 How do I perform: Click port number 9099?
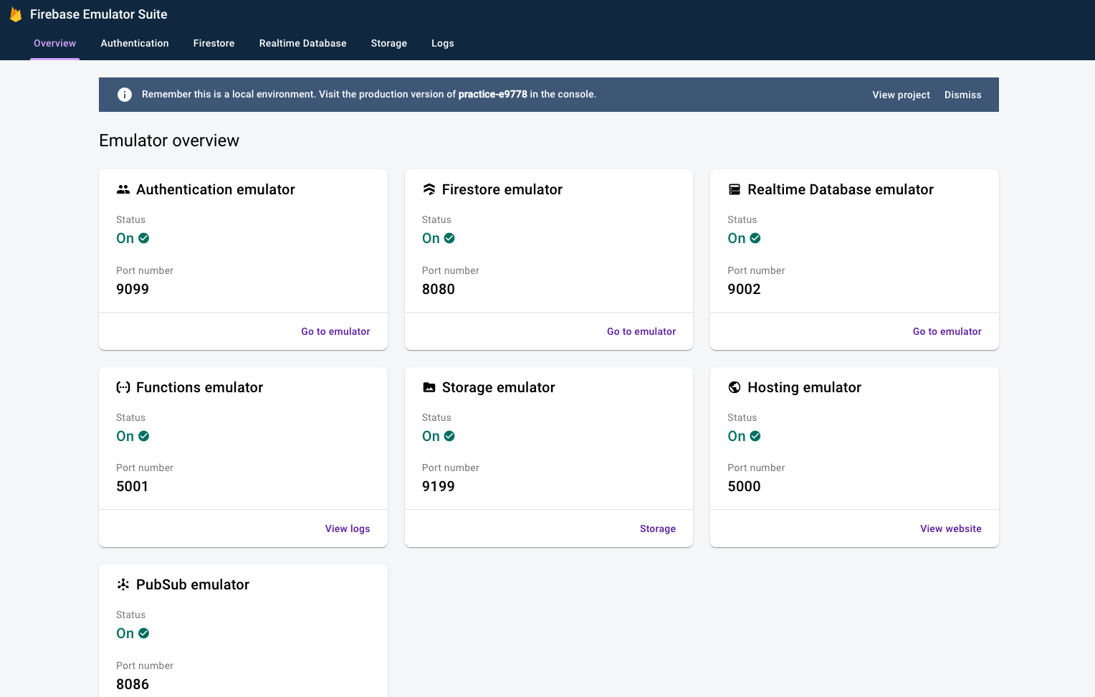(x=133, y=289)
